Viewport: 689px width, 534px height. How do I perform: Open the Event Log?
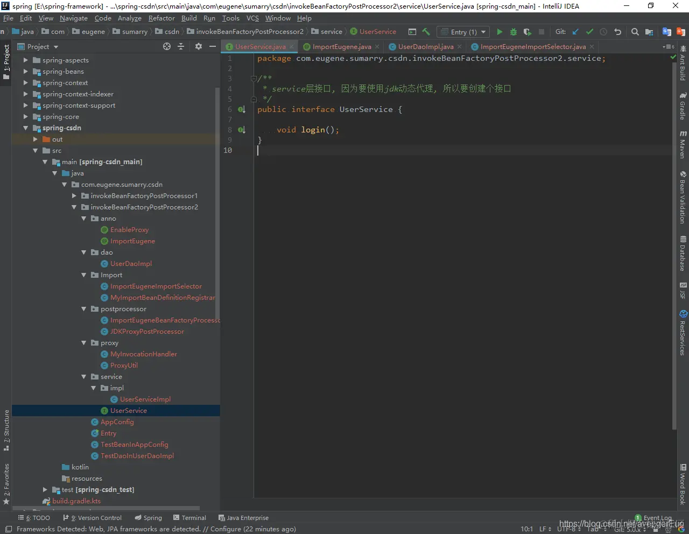[653, 518]
